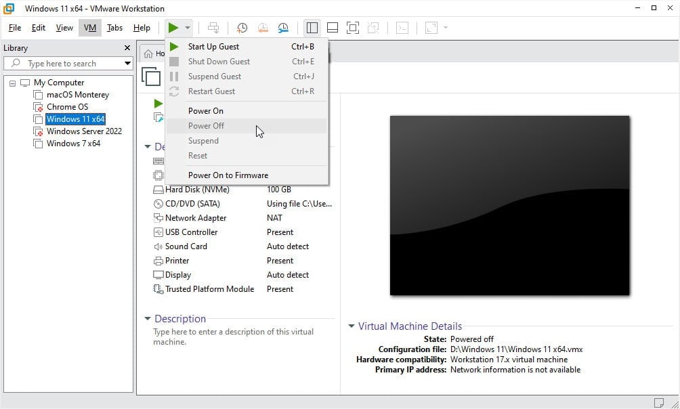The height and width of the screenshot is (409, 680).
Task: Open the power options dropdown arrow
Action: (x=188, y=28)
